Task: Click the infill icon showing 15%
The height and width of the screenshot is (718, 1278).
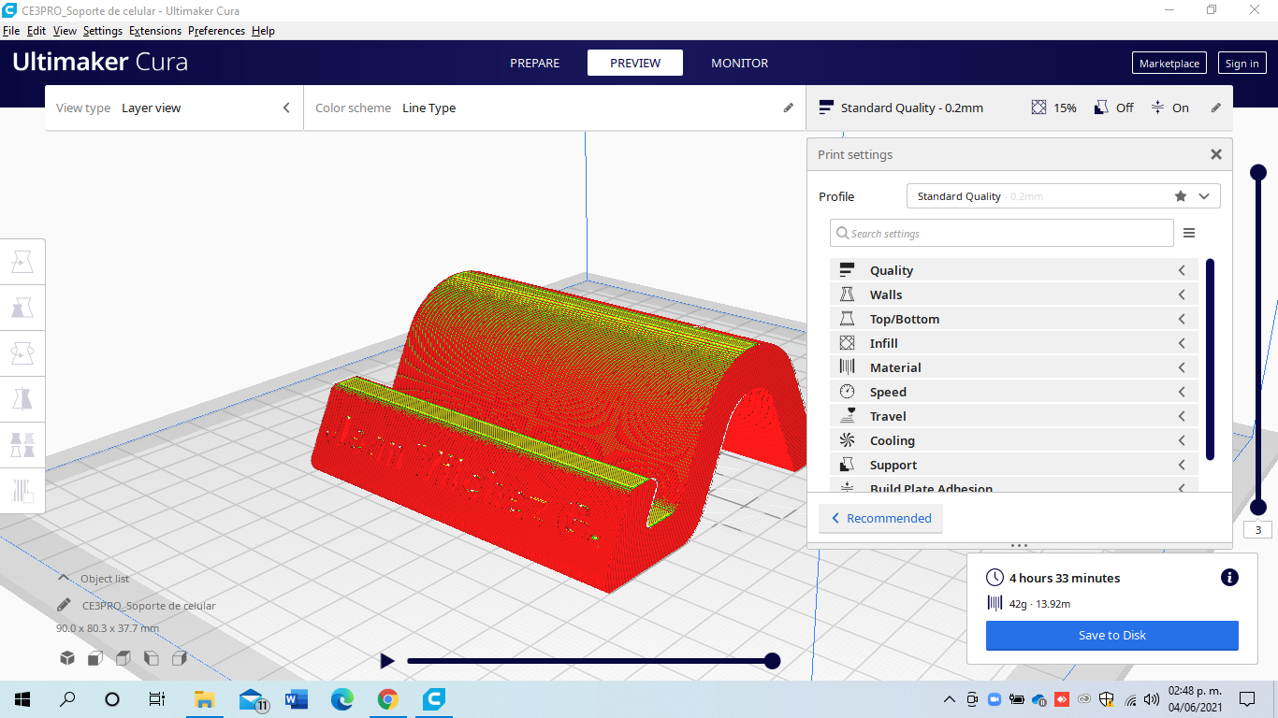Action: click(x=1038, y=108)
